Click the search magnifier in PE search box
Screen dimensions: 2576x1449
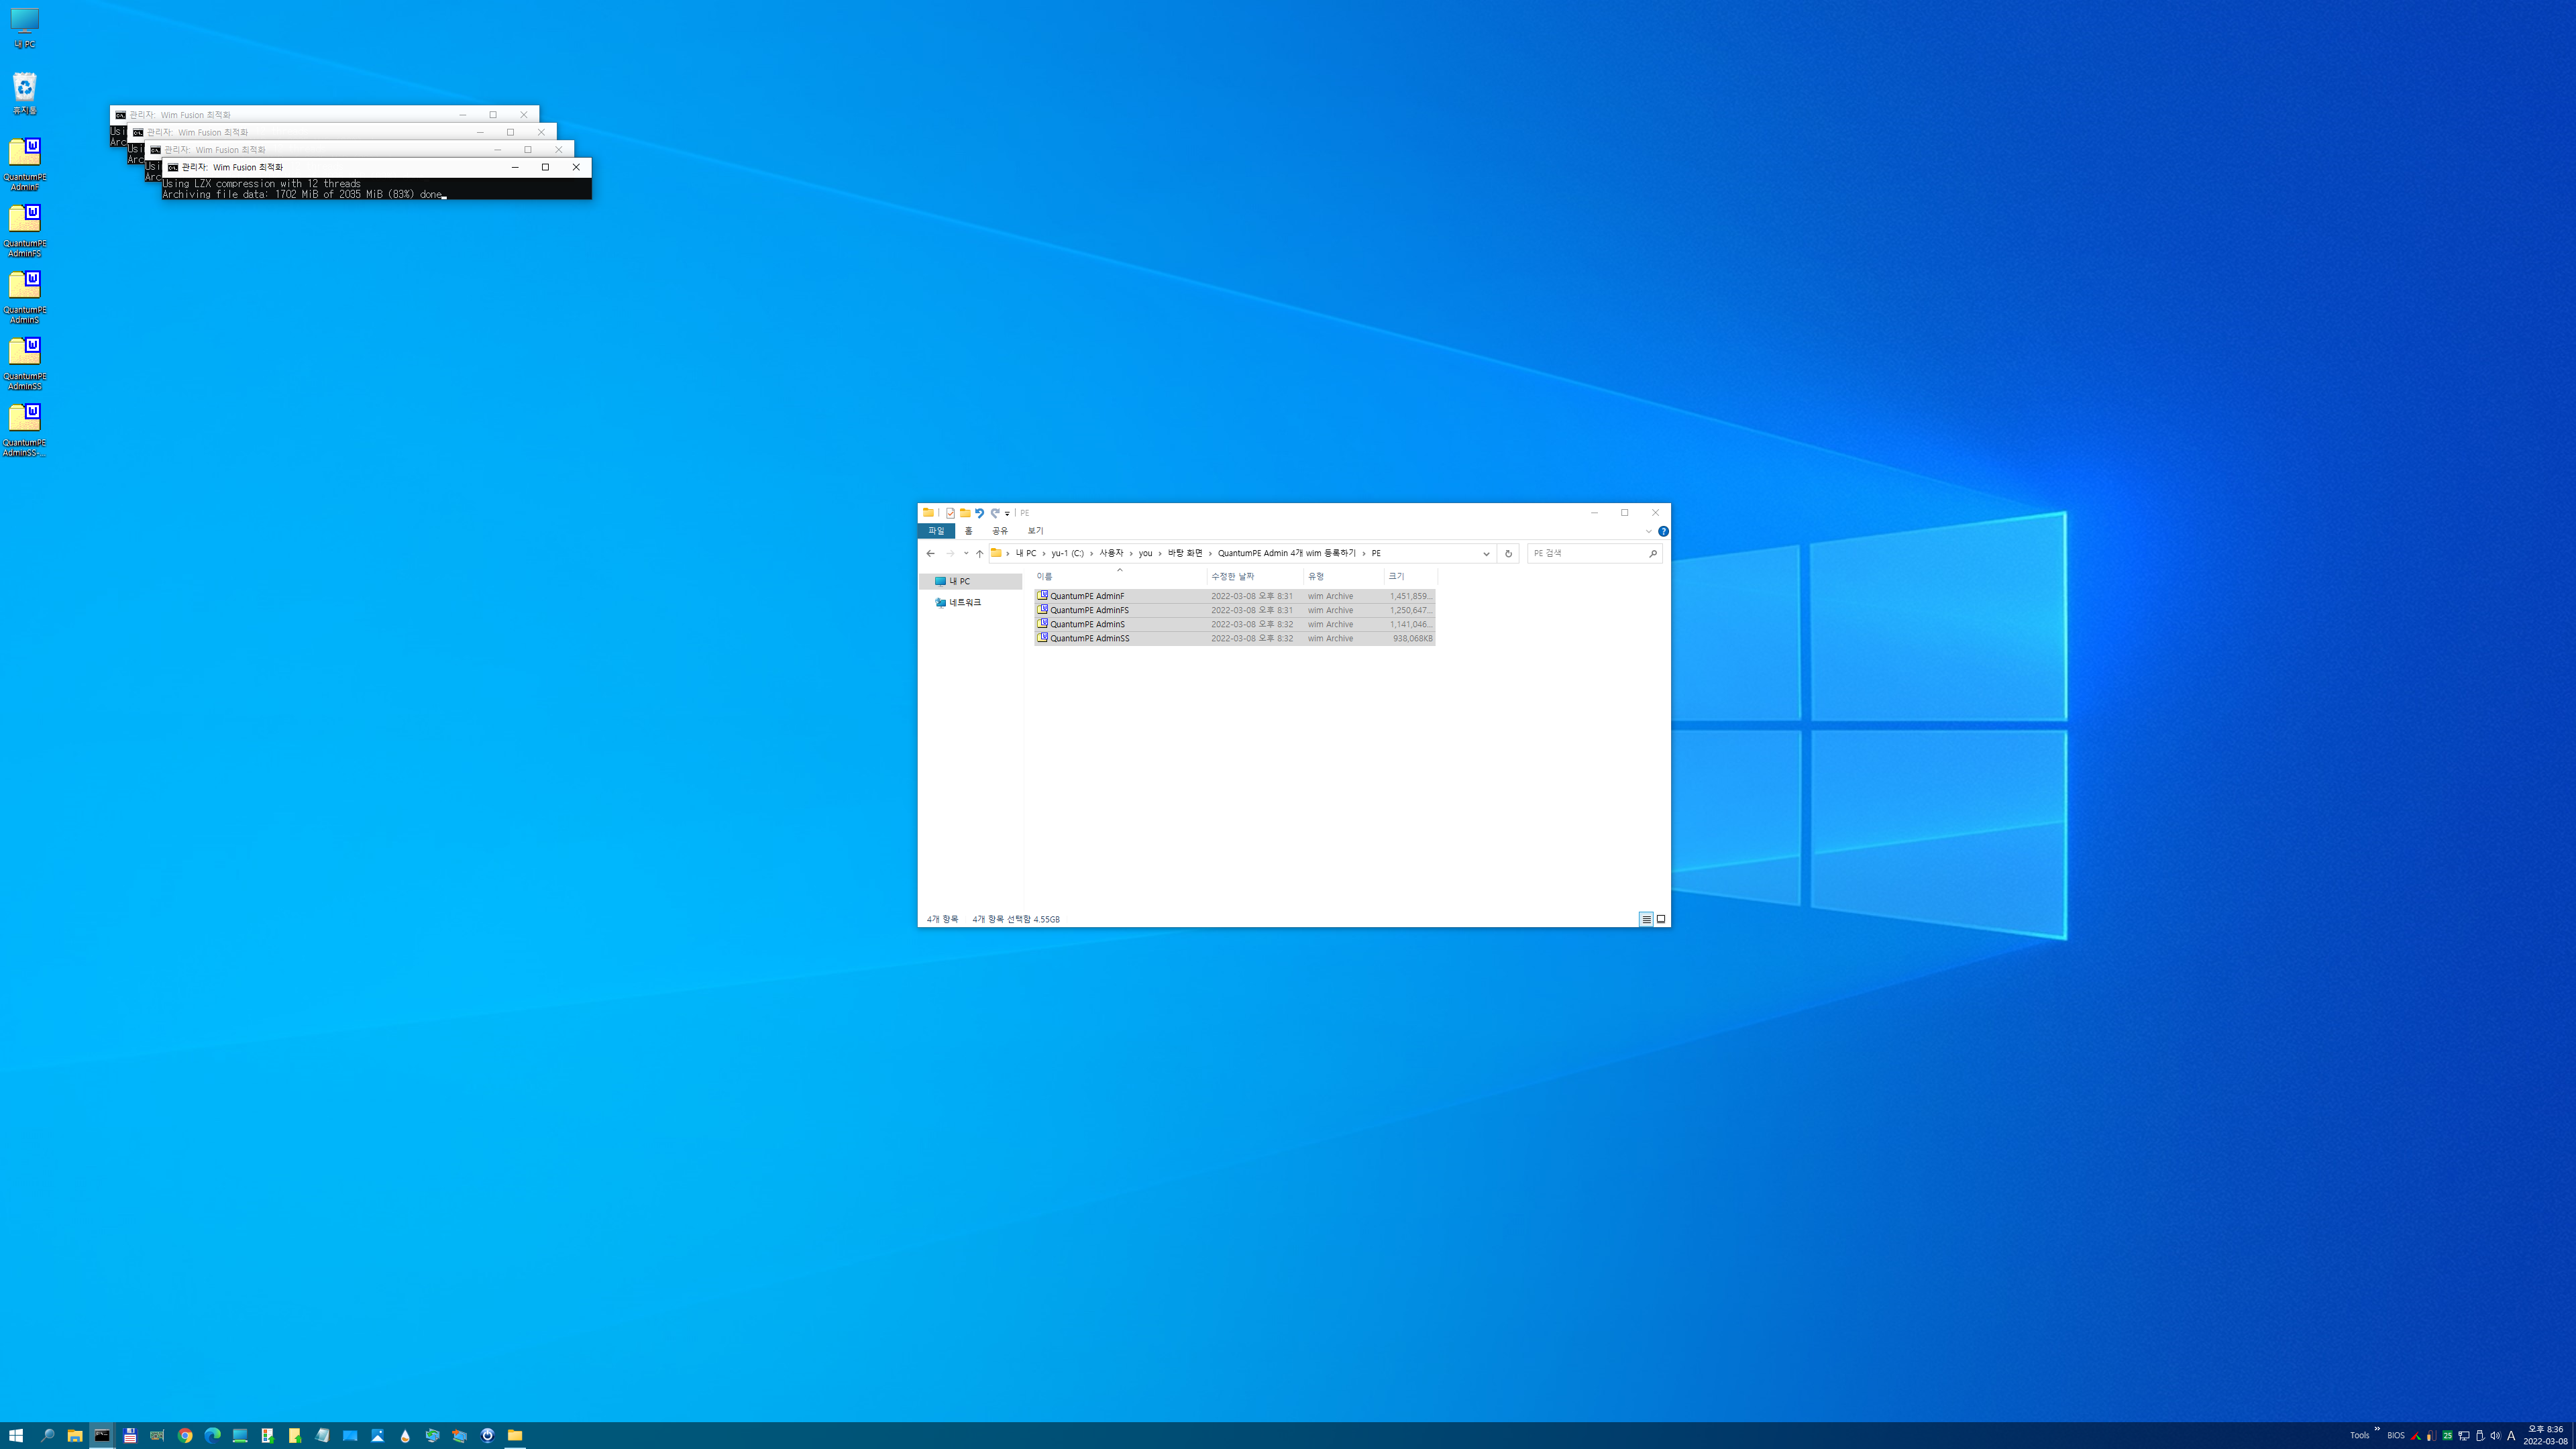click(1652, 553)
